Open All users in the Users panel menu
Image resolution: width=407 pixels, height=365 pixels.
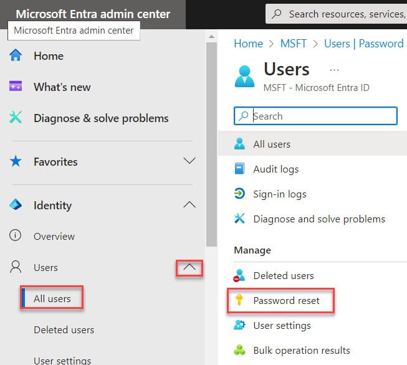point(313,144)
